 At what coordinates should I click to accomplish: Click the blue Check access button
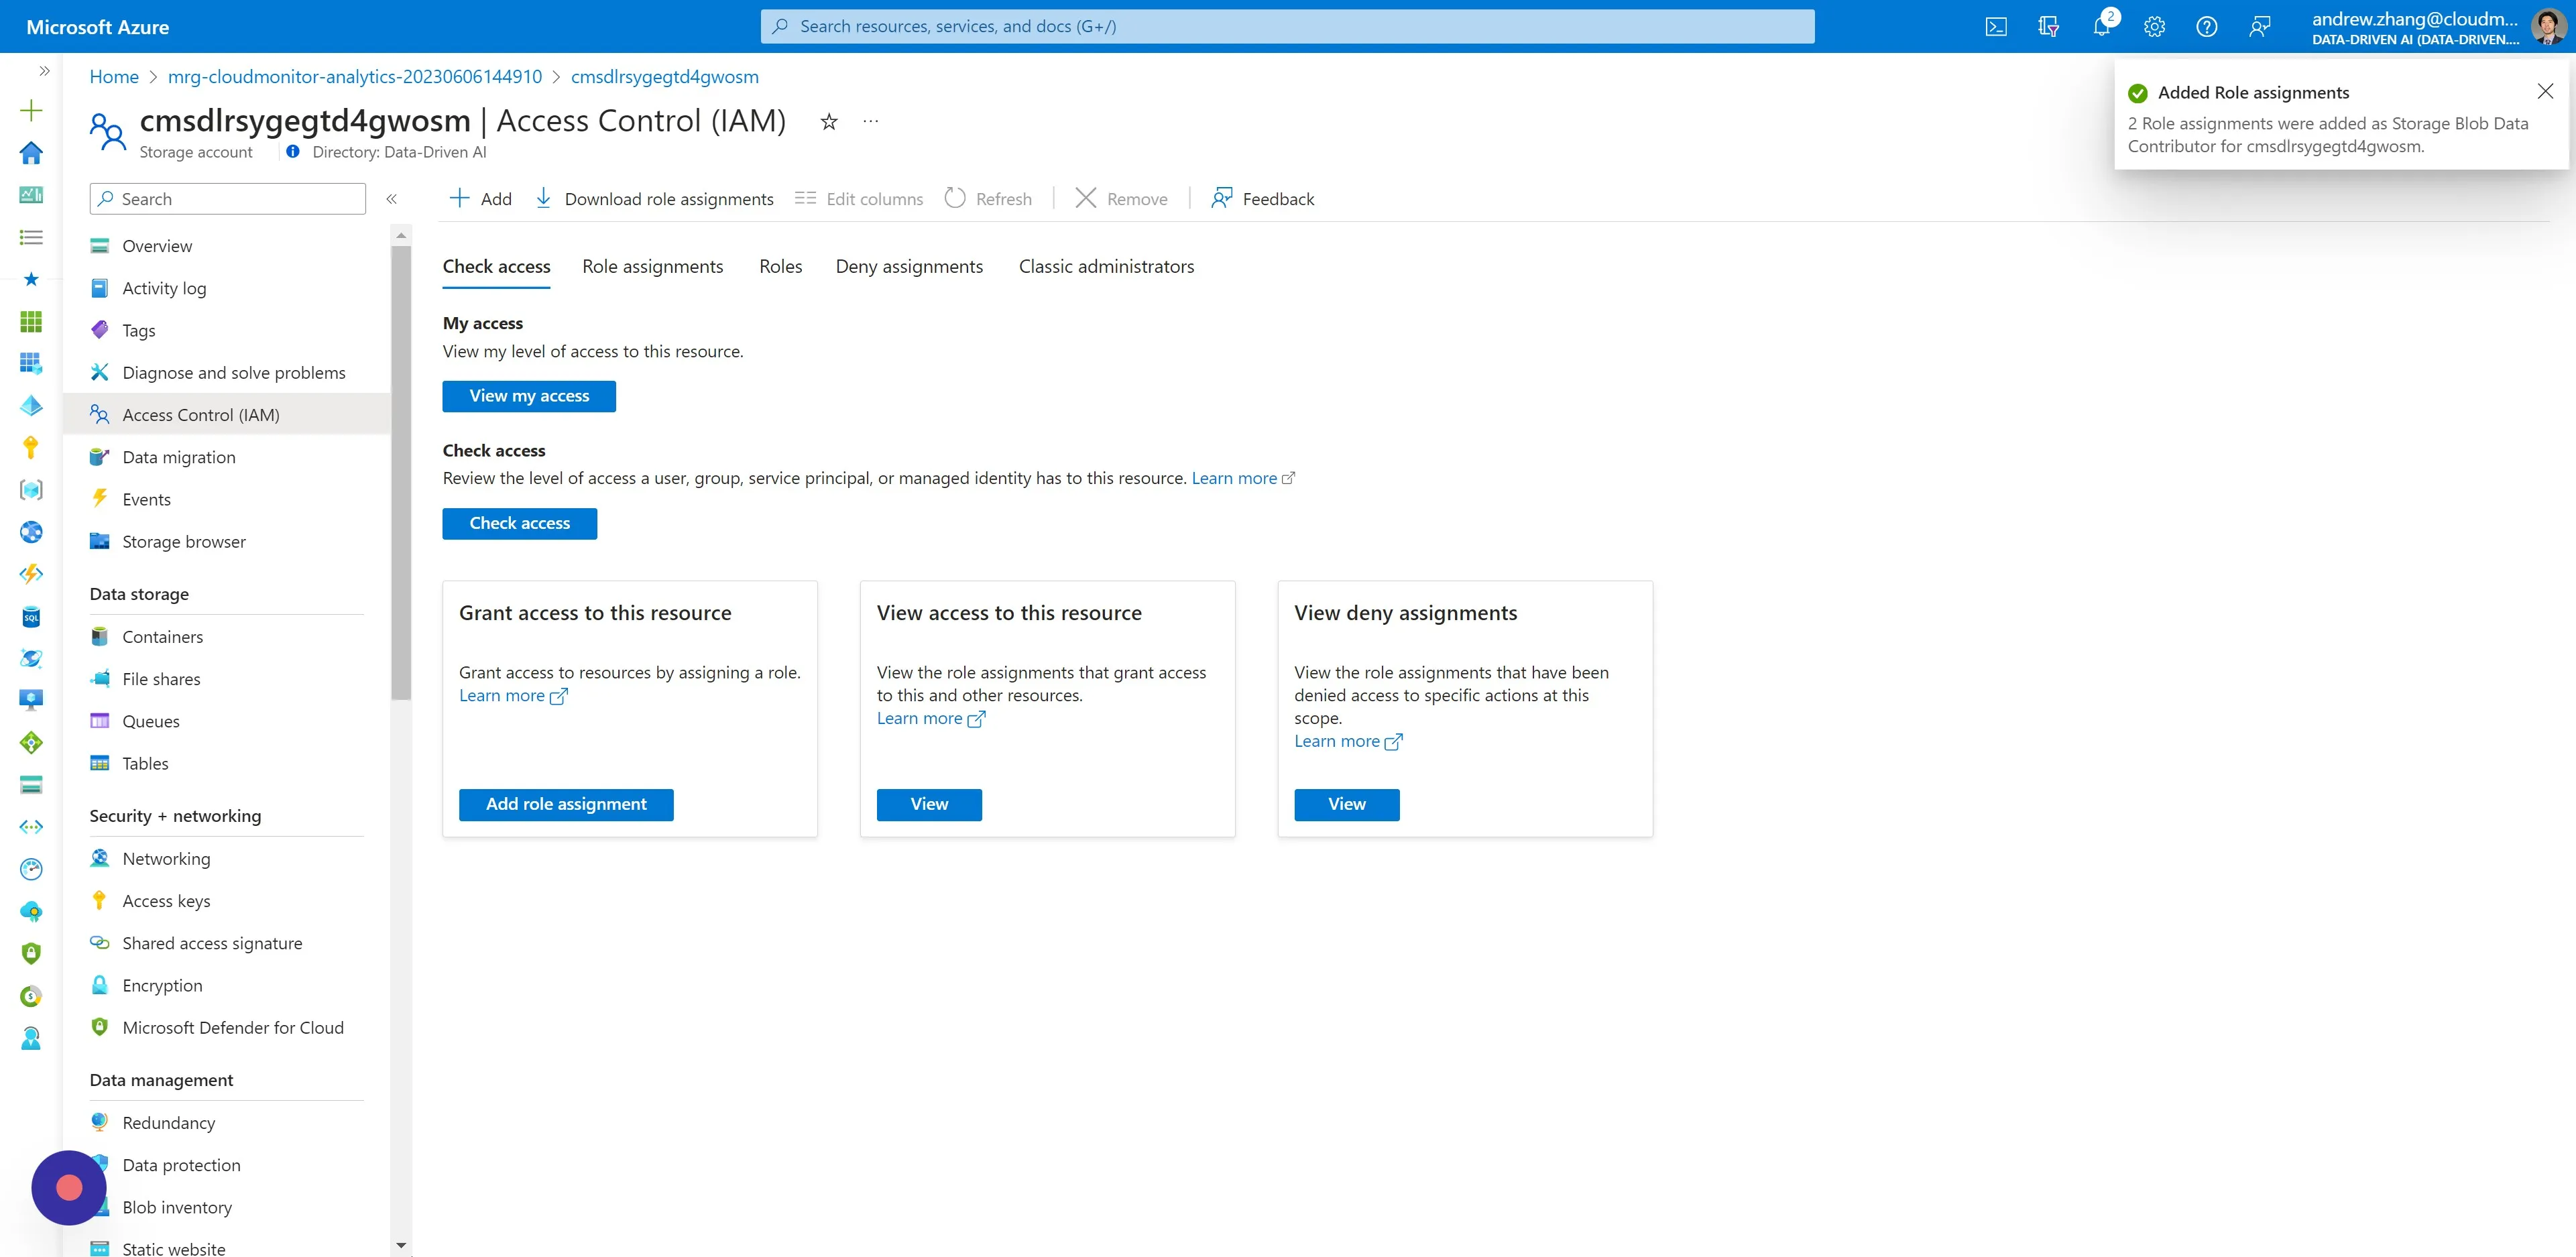point(520,523)
